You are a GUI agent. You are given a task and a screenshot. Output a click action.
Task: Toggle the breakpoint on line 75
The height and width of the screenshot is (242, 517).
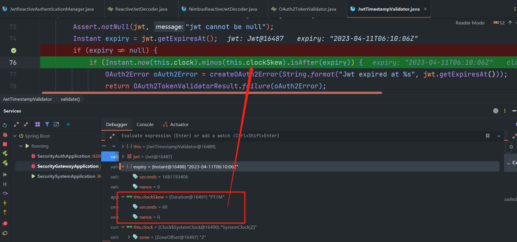click(x=13, y=50)
